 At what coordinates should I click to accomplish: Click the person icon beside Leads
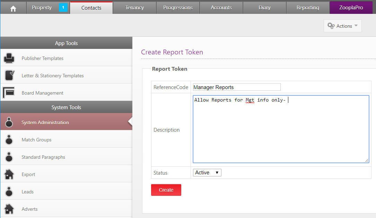9,192
